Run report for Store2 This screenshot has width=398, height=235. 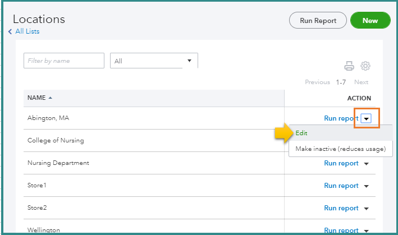[341, 209]
